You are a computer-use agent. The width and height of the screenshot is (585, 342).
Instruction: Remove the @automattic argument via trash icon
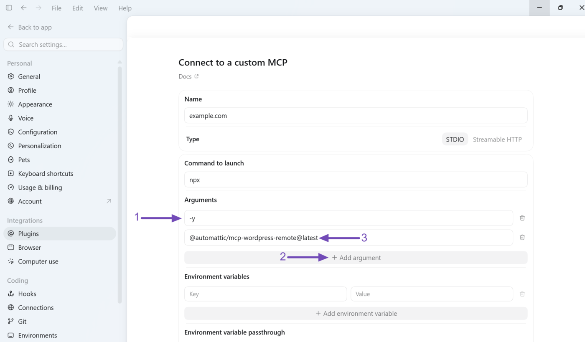click(522, 237)
